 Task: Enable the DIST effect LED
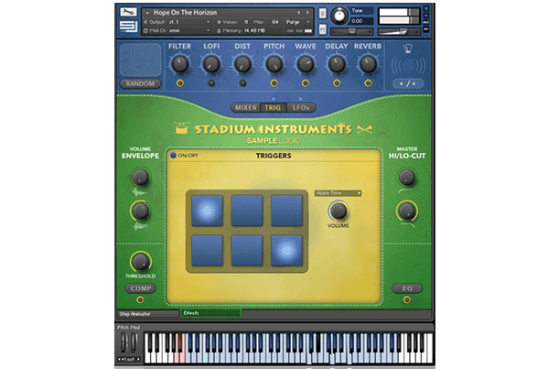pos(242,83)
